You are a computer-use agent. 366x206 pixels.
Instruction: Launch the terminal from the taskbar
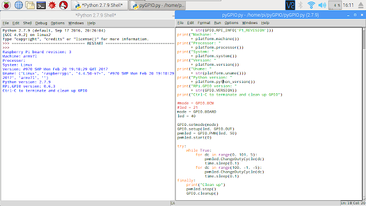[41, 5]
